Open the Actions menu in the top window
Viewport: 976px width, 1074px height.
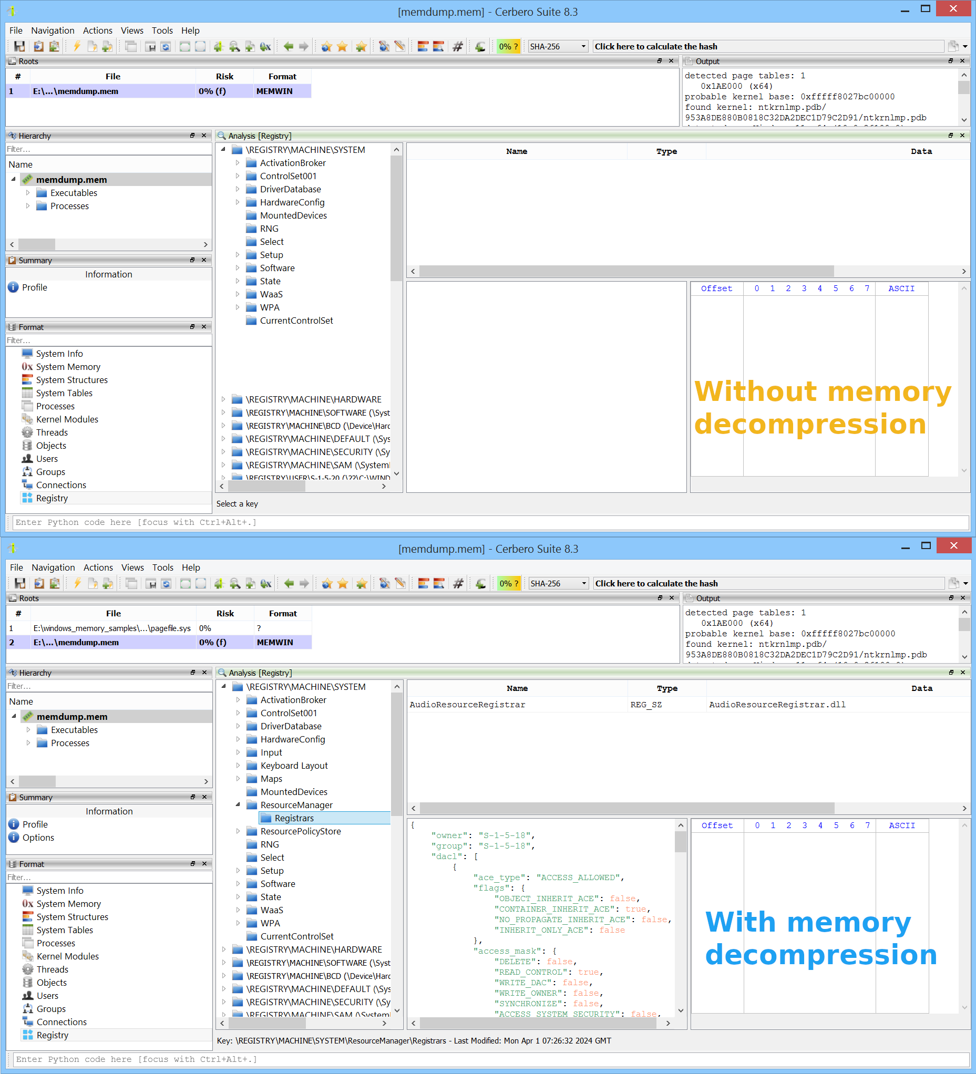click(x=97, y=30)
